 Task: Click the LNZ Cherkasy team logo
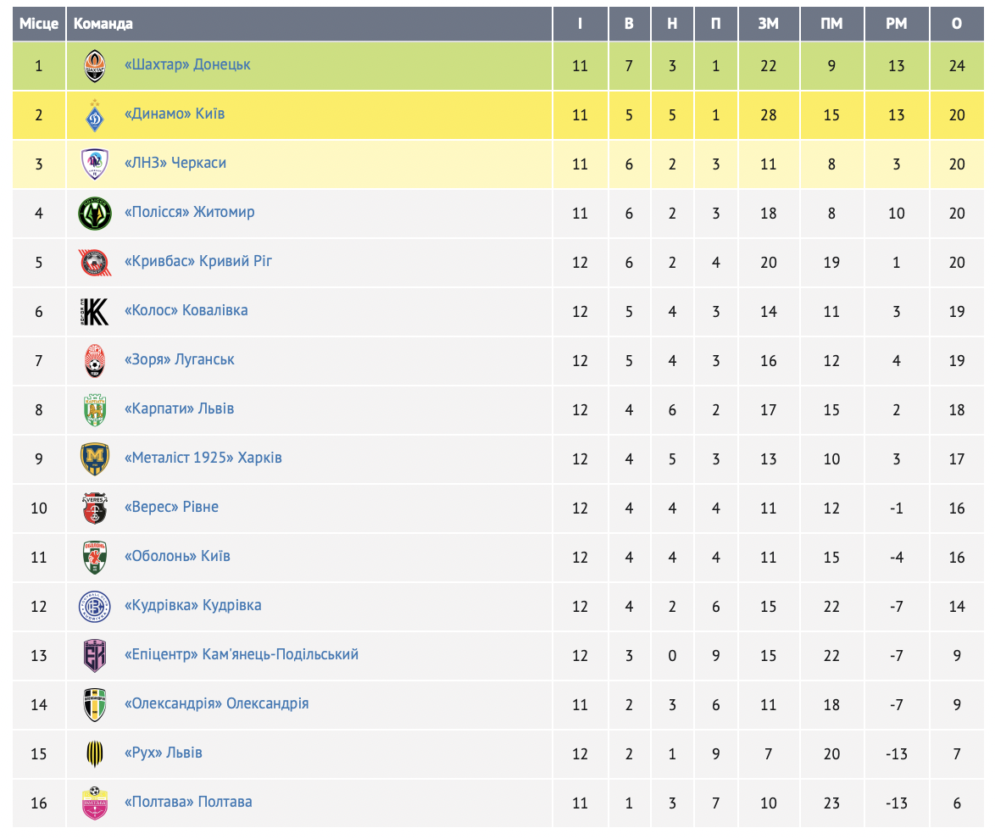94,164
